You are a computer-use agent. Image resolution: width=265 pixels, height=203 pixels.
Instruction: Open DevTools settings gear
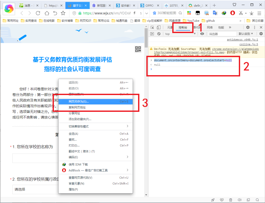point(248,27)
